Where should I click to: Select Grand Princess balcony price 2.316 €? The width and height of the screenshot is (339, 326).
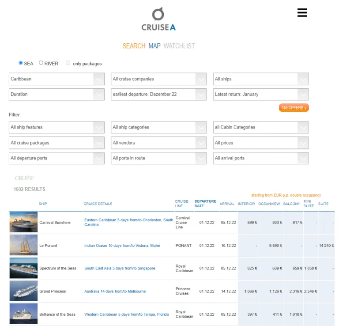pos(296,292)
